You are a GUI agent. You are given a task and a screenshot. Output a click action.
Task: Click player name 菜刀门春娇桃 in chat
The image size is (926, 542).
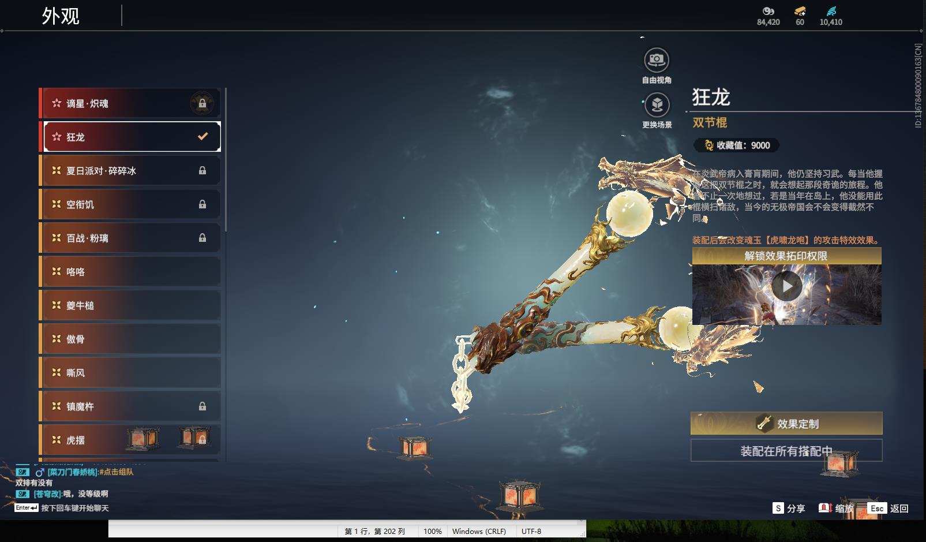coord(73,472)
